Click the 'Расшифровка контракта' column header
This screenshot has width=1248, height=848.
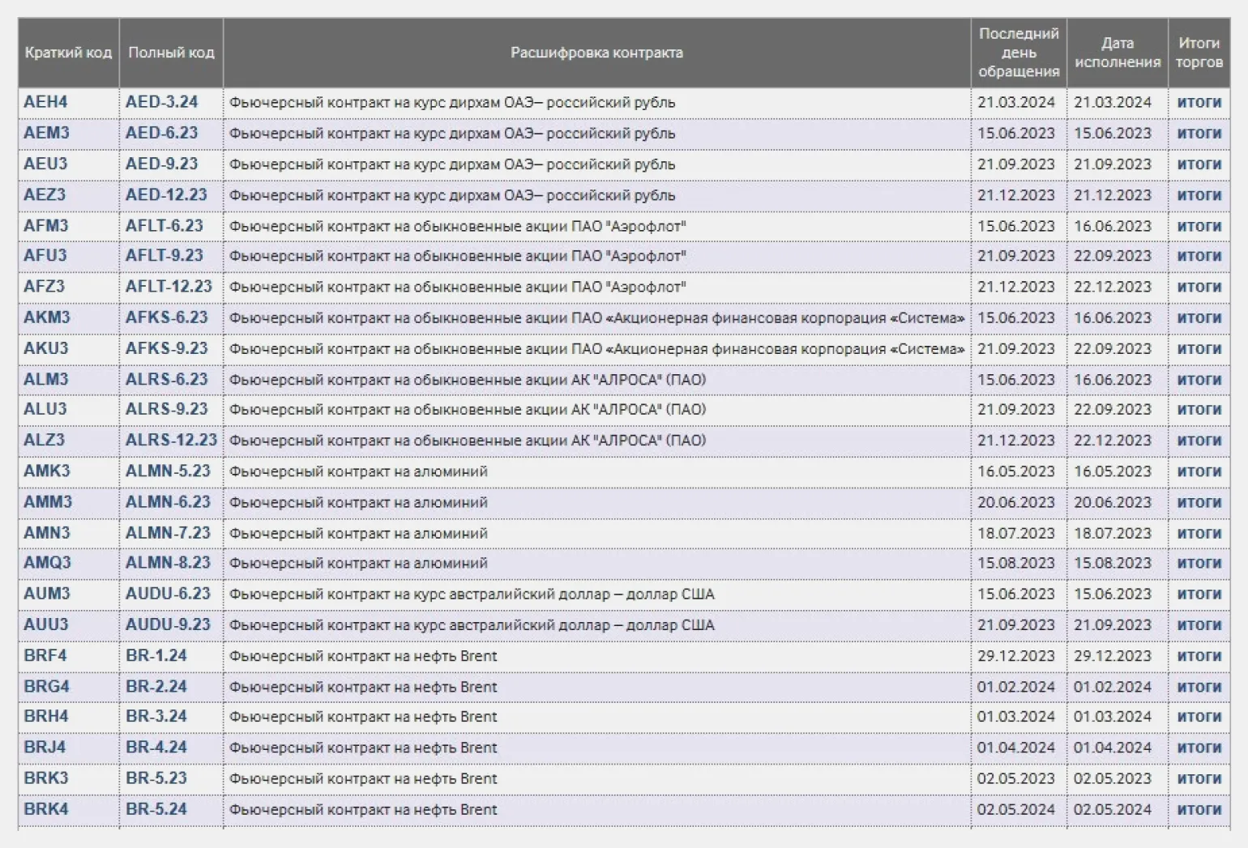coord(596,53)
